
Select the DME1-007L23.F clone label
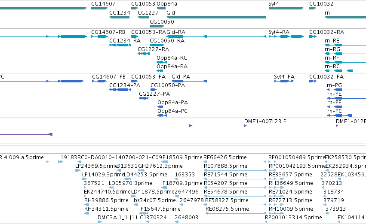[x=265, y=121]
